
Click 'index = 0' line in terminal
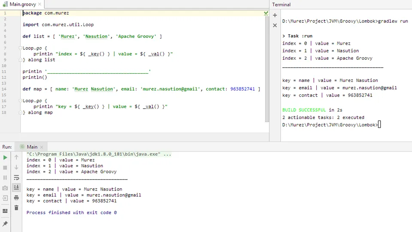[316, 43]
